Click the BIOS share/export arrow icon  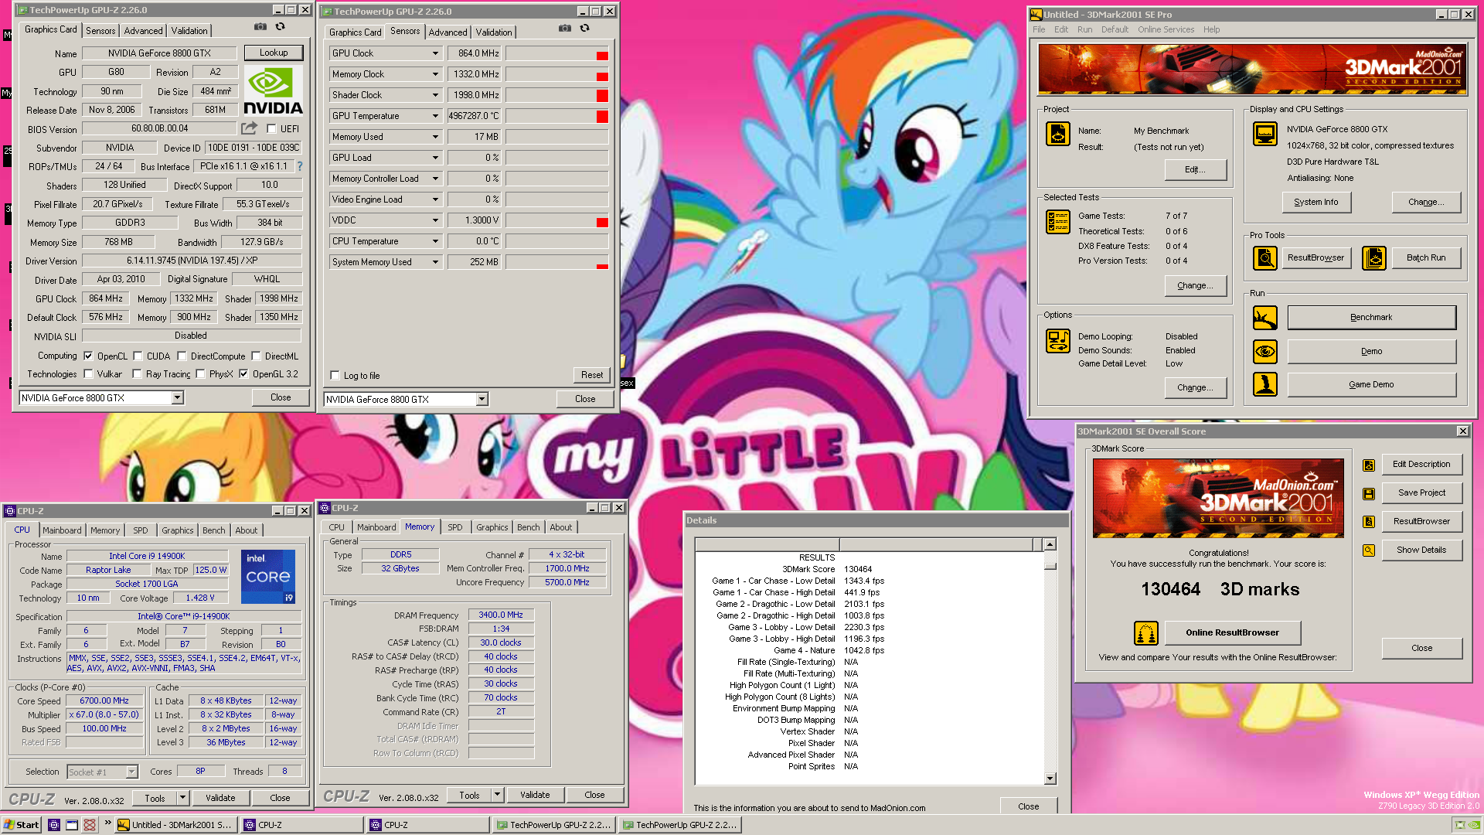tap(249, 128)
